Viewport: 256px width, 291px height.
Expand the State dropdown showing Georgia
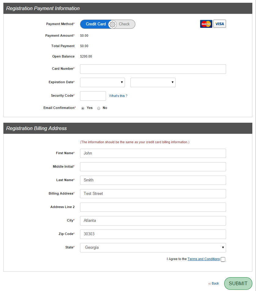coord(153,248)
